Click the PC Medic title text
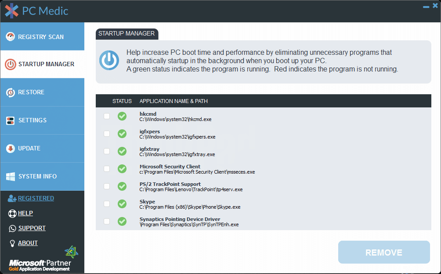The image size is (441, 274). [x=45, y=11]
